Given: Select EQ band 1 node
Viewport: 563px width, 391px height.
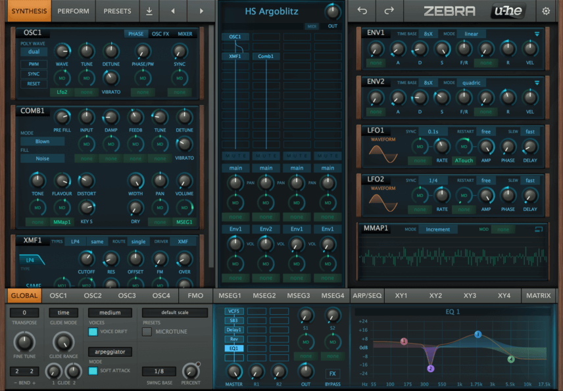Looking at the screenshot, I should click(404, 341).
